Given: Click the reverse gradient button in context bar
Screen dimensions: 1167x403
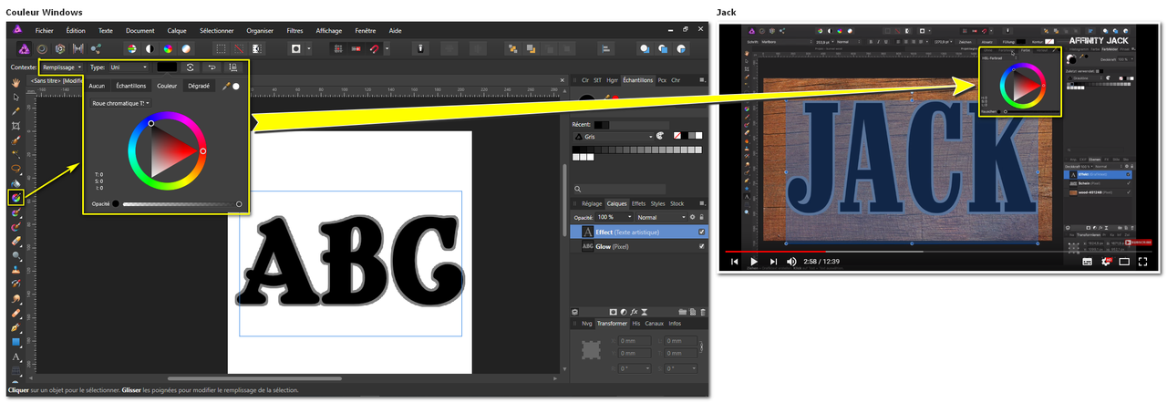Looking at the screenshot, I should point(212,67).
